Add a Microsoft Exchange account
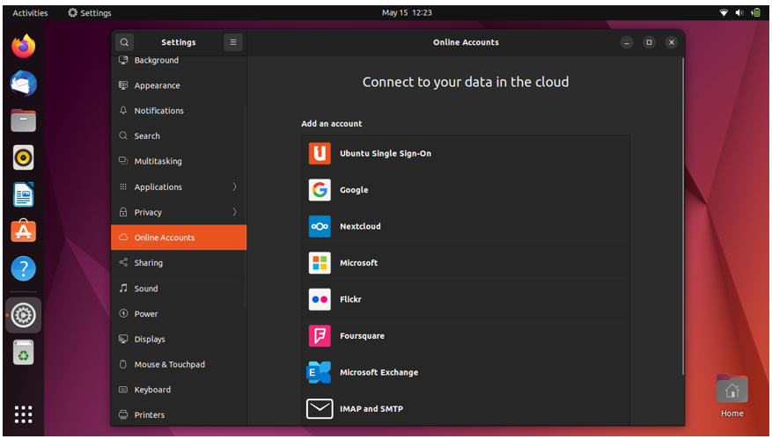This screenshot has height=439, width=772. click(x=466, y=372)
